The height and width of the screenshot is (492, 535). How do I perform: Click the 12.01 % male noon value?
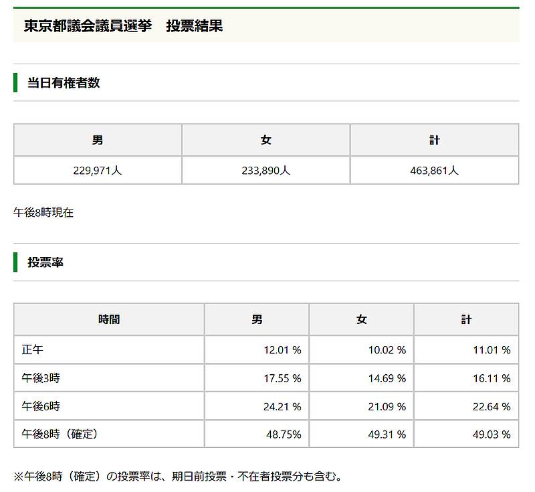click(282, 350)
